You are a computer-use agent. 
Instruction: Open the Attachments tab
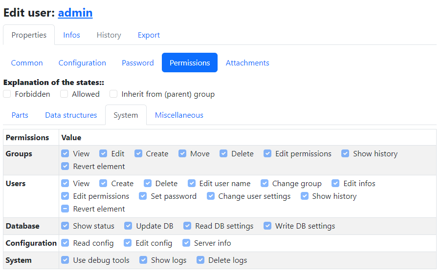pos(247,63)
